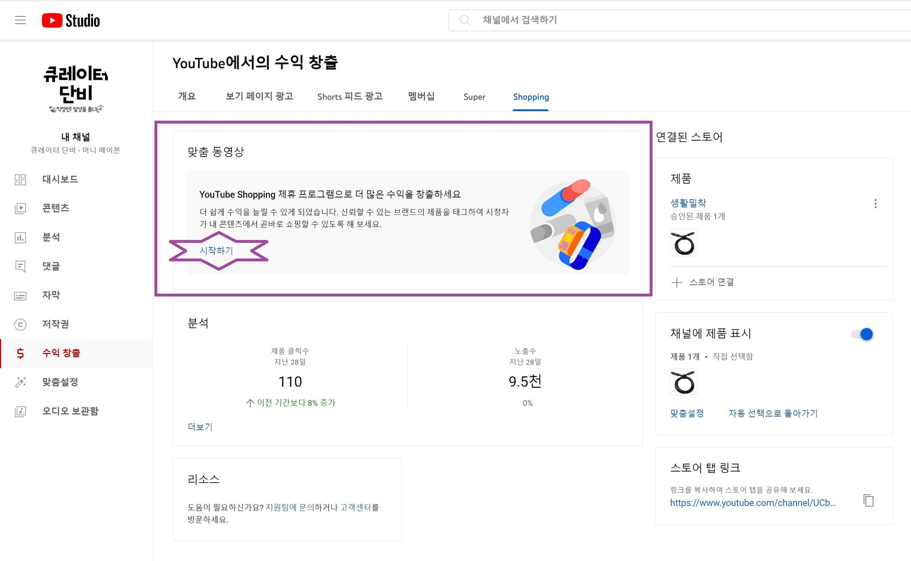This screenshot has width=911, height=561.
Task: Click 더보기 in the 분석 card
Action: (x=200, y=427)
